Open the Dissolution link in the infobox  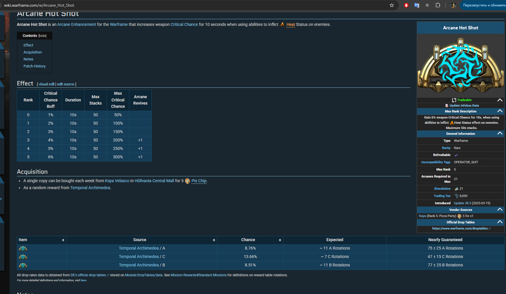[442, 189]
